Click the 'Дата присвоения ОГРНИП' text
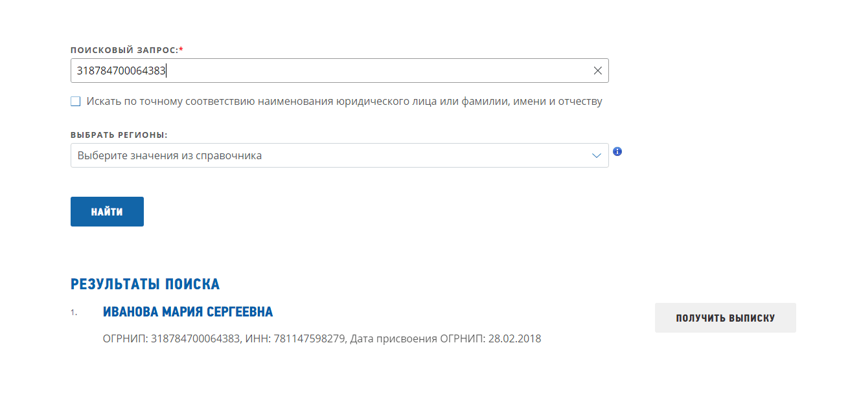This screenshot has width=861, height=409. 417,338
